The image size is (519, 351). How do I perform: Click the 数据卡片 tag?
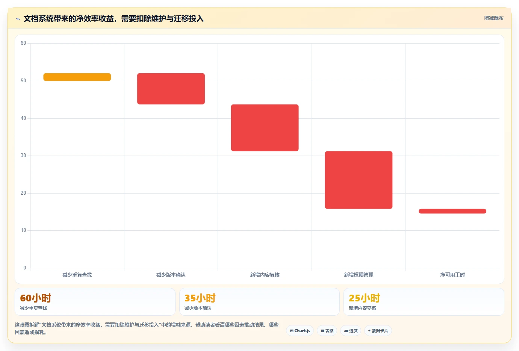378,331
